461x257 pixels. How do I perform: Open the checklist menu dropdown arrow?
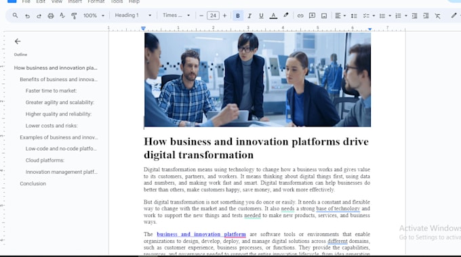pos(374,16)
